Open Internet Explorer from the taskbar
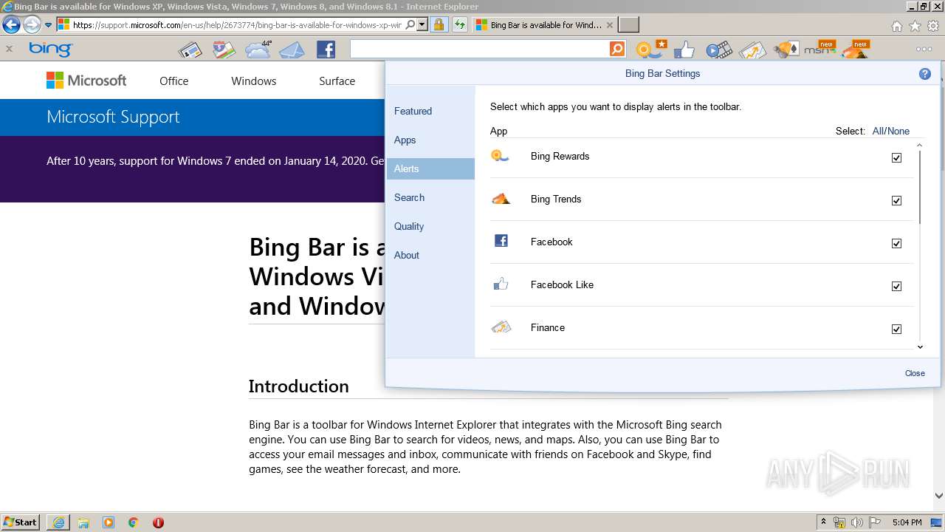The width and height of the screenshot is (945, 532). [58, 522]
